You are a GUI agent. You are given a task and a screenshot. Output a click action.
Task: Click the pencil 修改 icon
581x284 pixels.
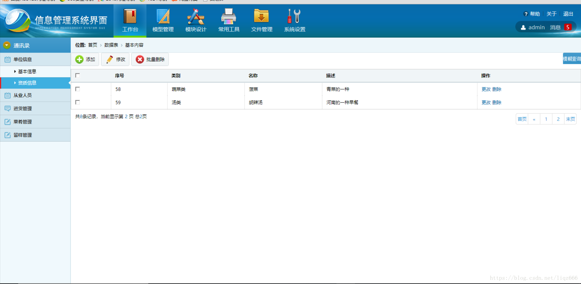(x=110, y=59)
